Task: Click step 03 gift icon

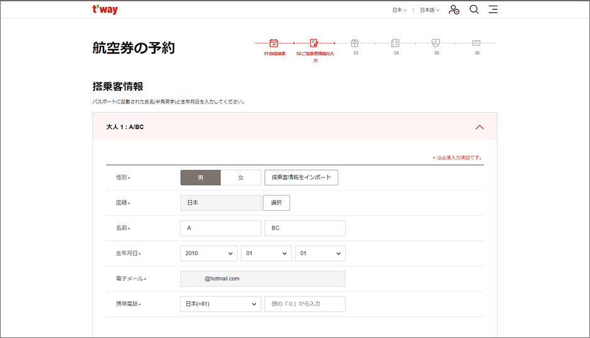Action: [x=355, y=43]
